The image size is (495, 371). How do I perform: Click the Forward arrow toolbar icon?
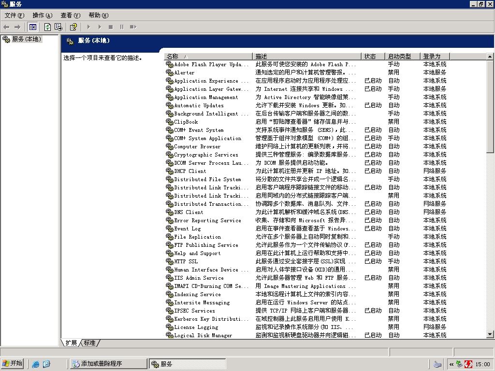coord(17,27)
